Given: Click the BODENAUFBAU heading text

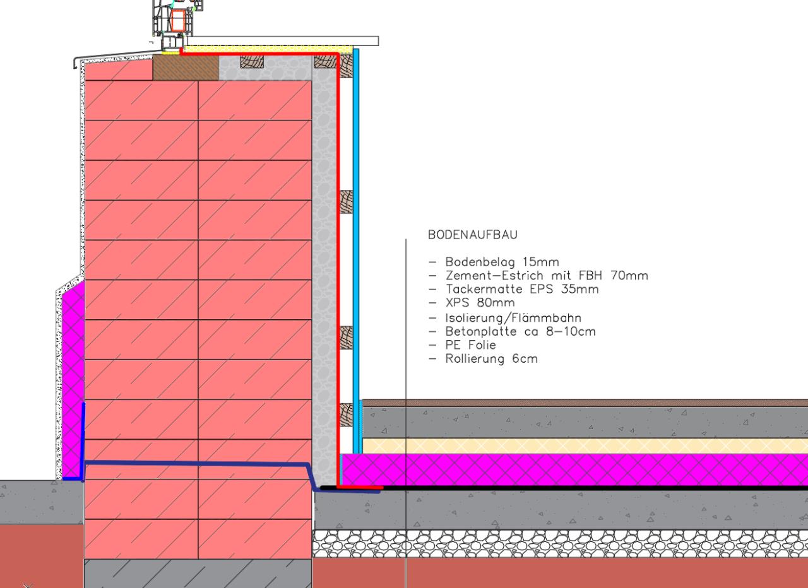Looking at the screenshot, I should click(472, 235).
